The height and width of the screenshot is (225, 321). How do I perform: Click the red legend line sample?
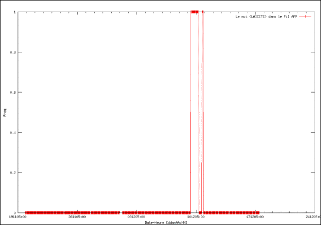305,16
